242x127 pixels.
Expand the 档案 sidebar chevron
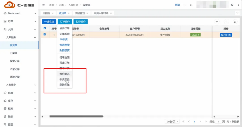pyautogui.click(x=35, y=109)
